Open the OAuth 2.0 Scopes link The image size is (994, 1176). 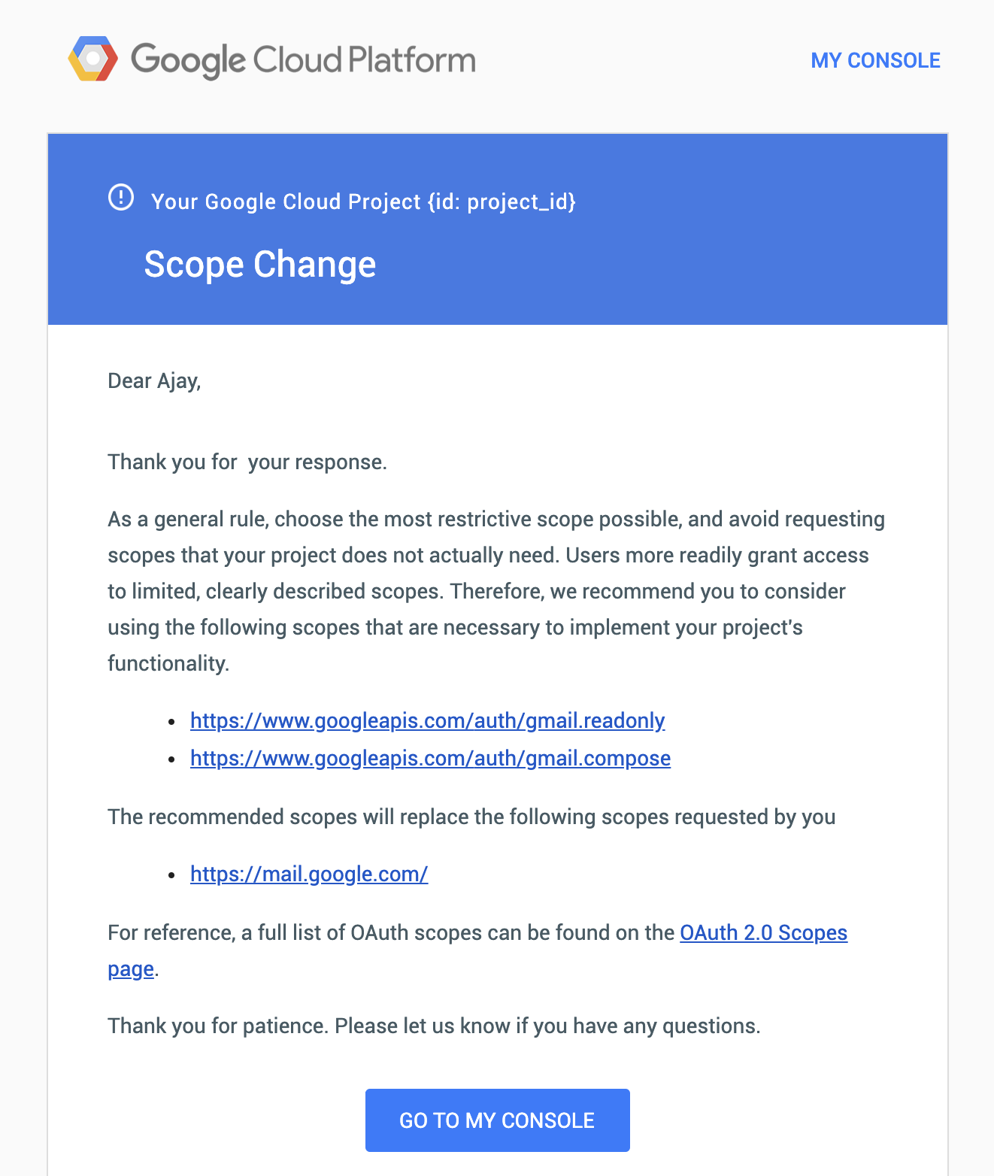763,932
